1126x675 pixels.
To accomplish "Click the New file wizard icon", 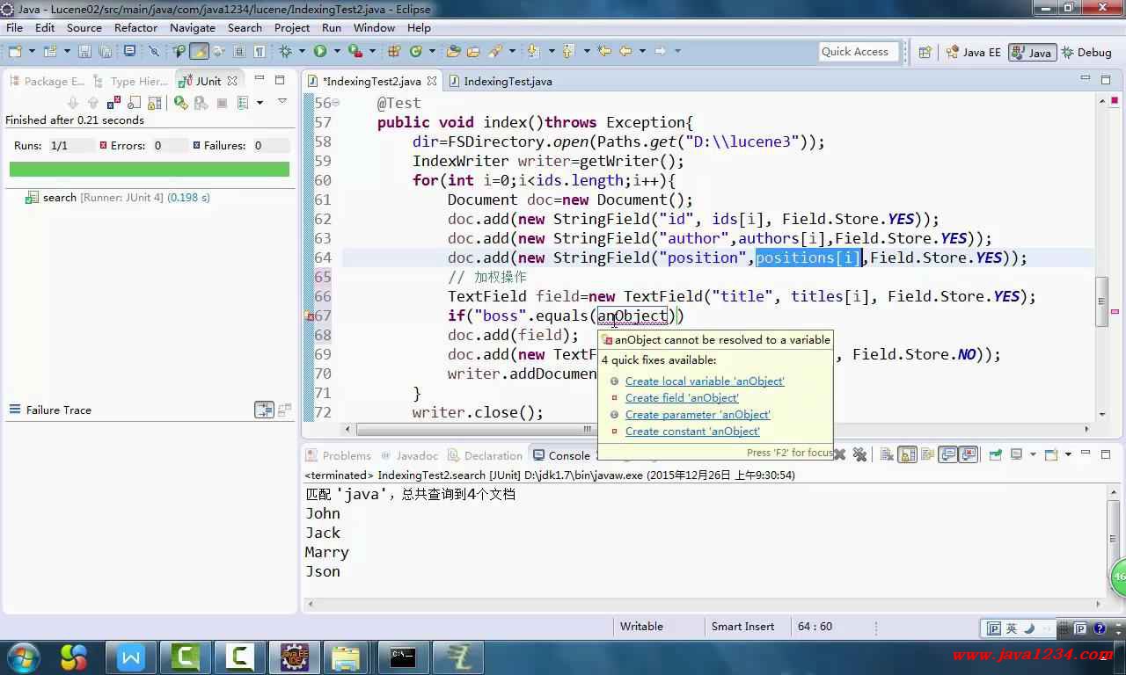I will tap(15, 51).
